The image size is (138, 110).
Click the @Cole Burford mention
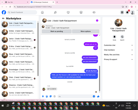[x=91, y=71]
